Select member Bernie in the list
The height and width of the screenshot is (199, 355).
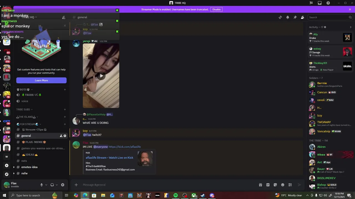coord(330,85)
